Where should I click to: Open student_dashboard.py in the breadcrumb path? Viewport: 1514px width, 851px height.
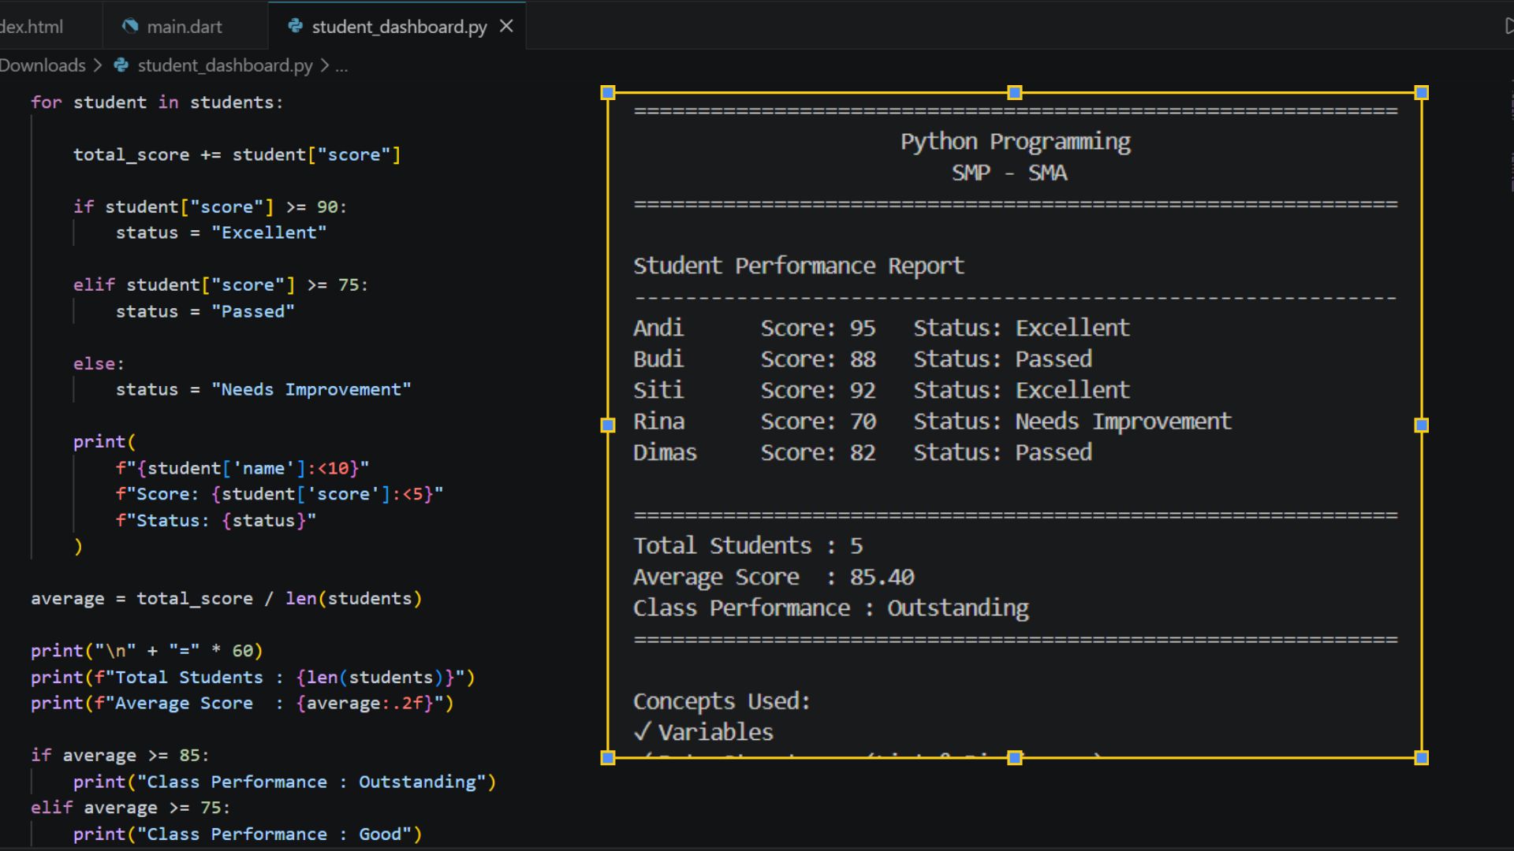pos(225,65)
